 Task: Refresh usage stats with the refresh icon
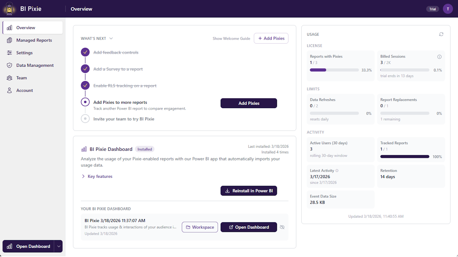(x=441, y=34)
